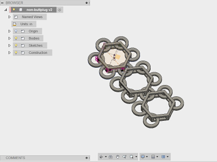Image resolution: width=217 pixels, height=162 pixels.
Task: Collapse the Browser panel with double arrows
Action: point(2,3)
